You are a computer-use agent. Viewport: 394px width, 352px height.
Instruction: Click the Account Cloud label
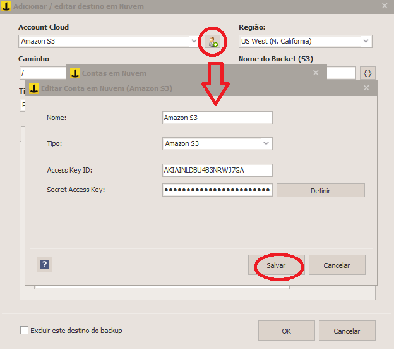point(44,27)
